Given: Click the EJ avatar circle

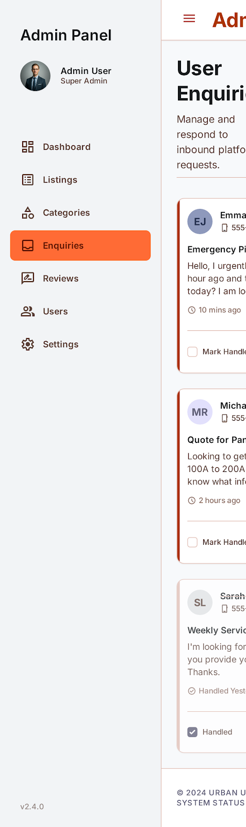Looking at the screenshot, I should [200, 222].
